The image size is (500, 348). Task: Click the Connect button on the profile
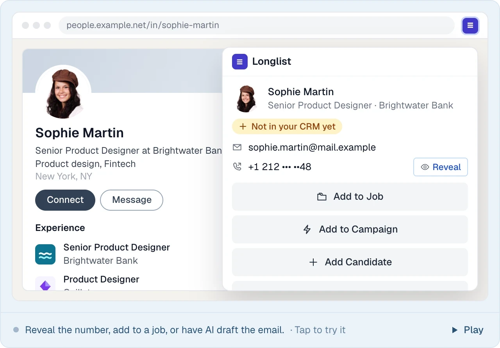click(x=65, y=200)
